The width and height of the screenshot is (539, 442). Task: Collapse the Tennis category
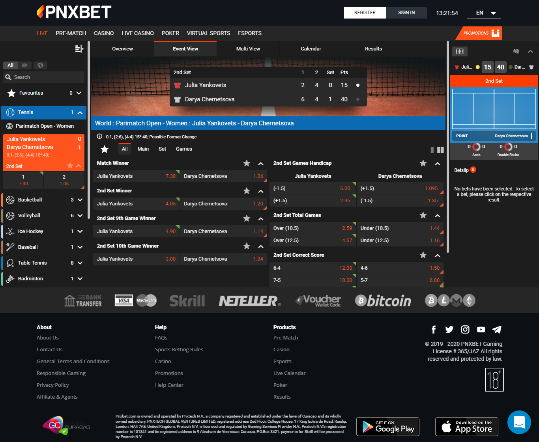[80, 113]
